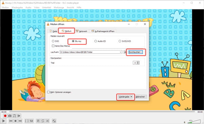Open the Untertitel menu
Viewport: 204px width, 124px height.
(x=47, y=7)
